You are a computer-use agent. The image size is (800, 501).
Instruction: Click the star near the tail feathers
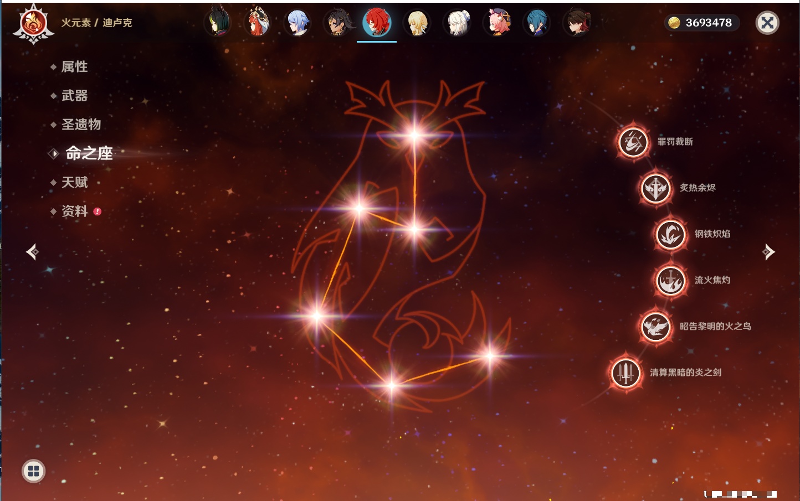490,356
